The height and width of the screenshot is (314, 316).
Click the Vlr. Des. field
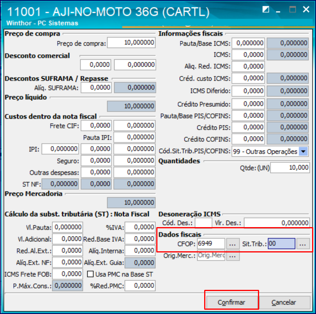click(x=277, y=223)
